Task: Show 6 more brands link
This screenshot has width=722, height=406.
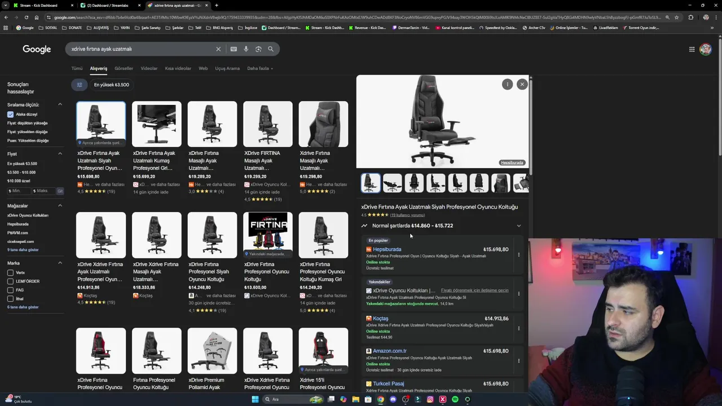Action: tap(23, 307)
